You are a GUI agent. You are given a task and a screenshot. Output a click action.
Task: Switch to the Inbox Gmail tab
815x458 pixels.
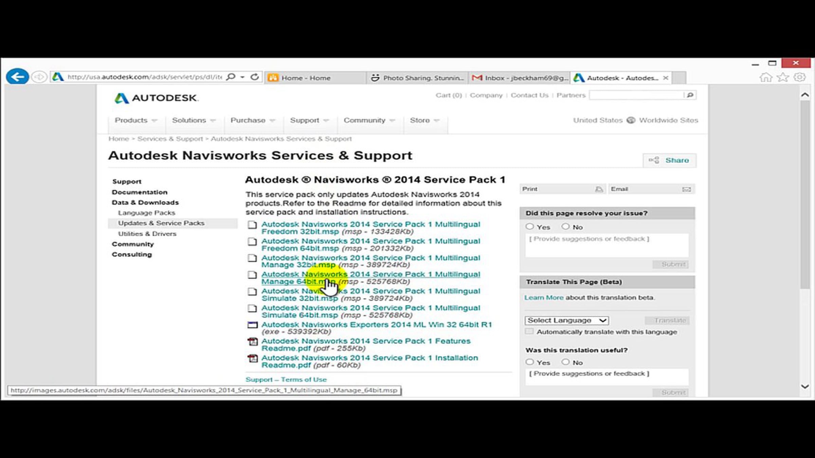pos(520,78)
